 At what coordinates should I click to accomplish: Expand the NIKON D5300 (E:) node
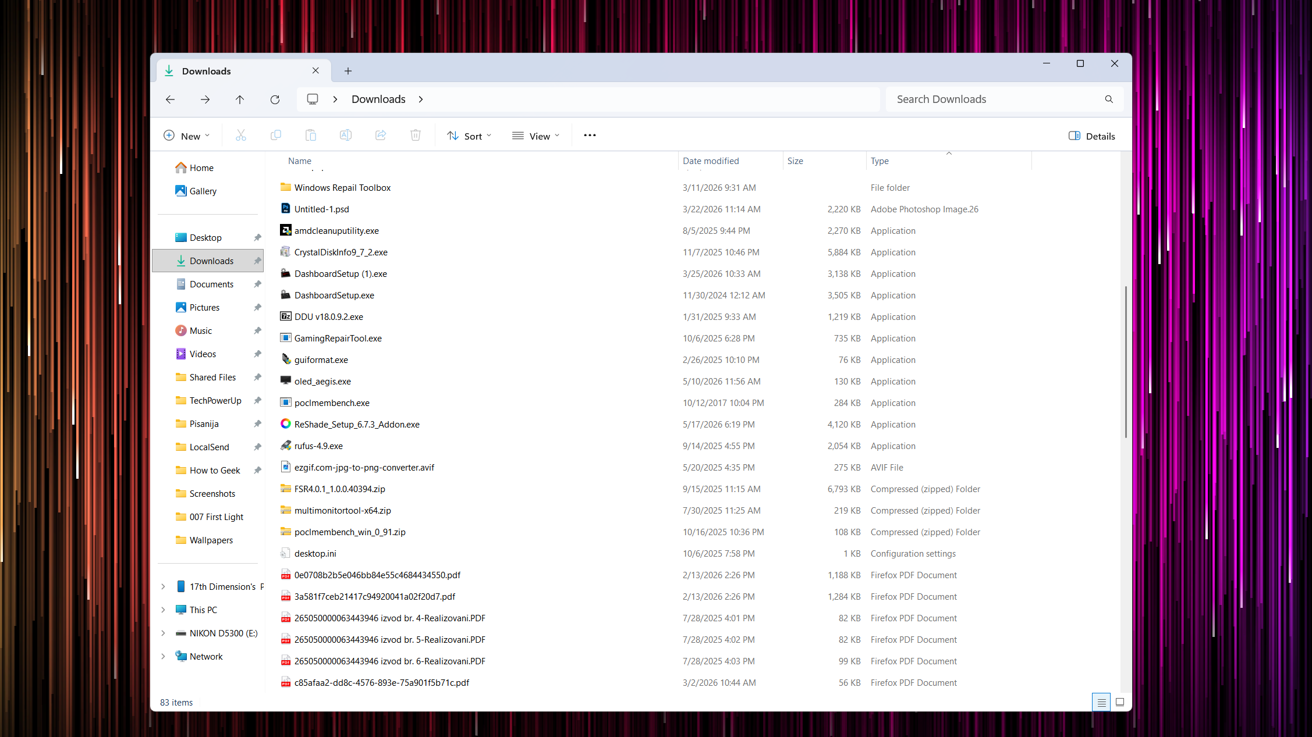coord(163,633)
